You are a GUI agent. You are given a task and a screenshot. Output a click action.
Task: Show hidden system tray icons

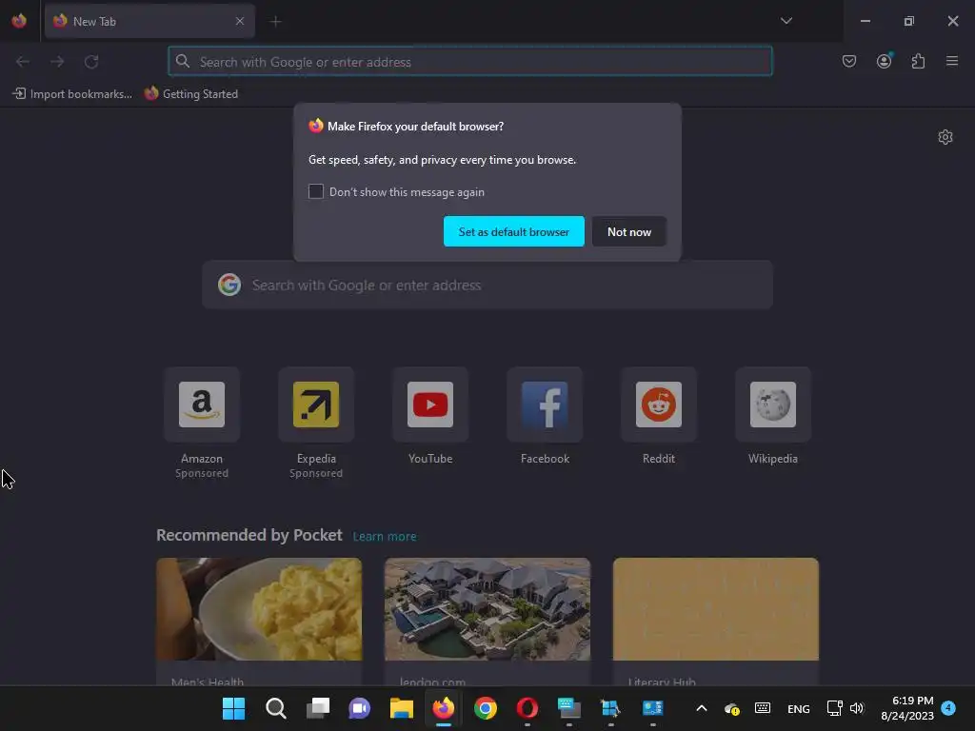coord(702,708)
